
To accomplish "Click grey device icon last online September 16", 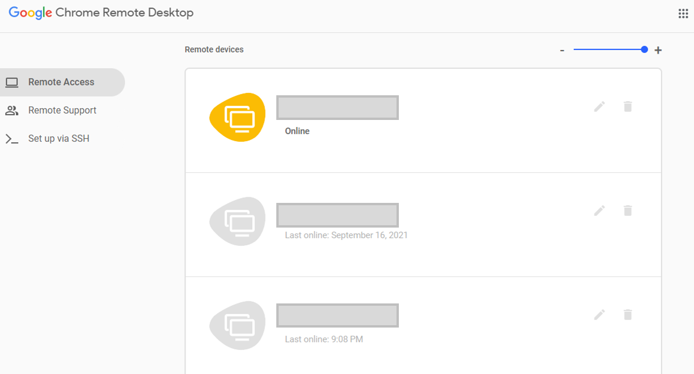I will click(x=237, y=222).
